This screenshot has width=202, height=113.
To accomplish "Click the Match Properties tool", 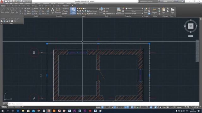I will point(119,11).
